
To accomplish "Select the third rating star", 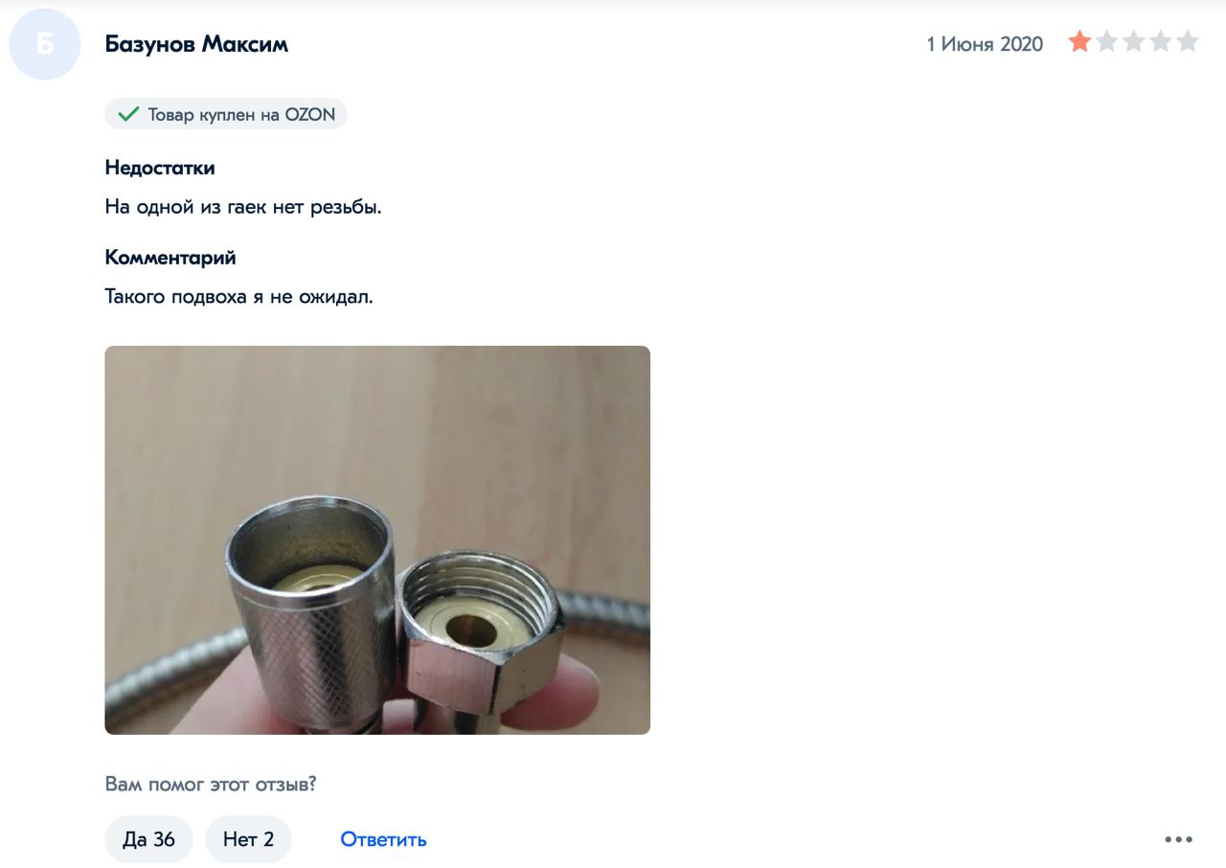I will point(1134,41).
